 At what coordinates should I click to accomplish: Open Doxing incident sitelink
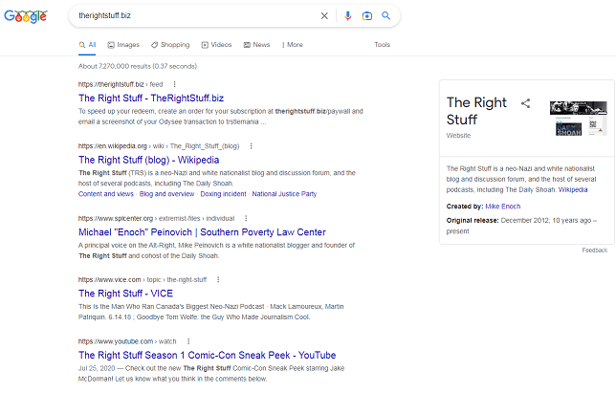(x=223, y=194)
